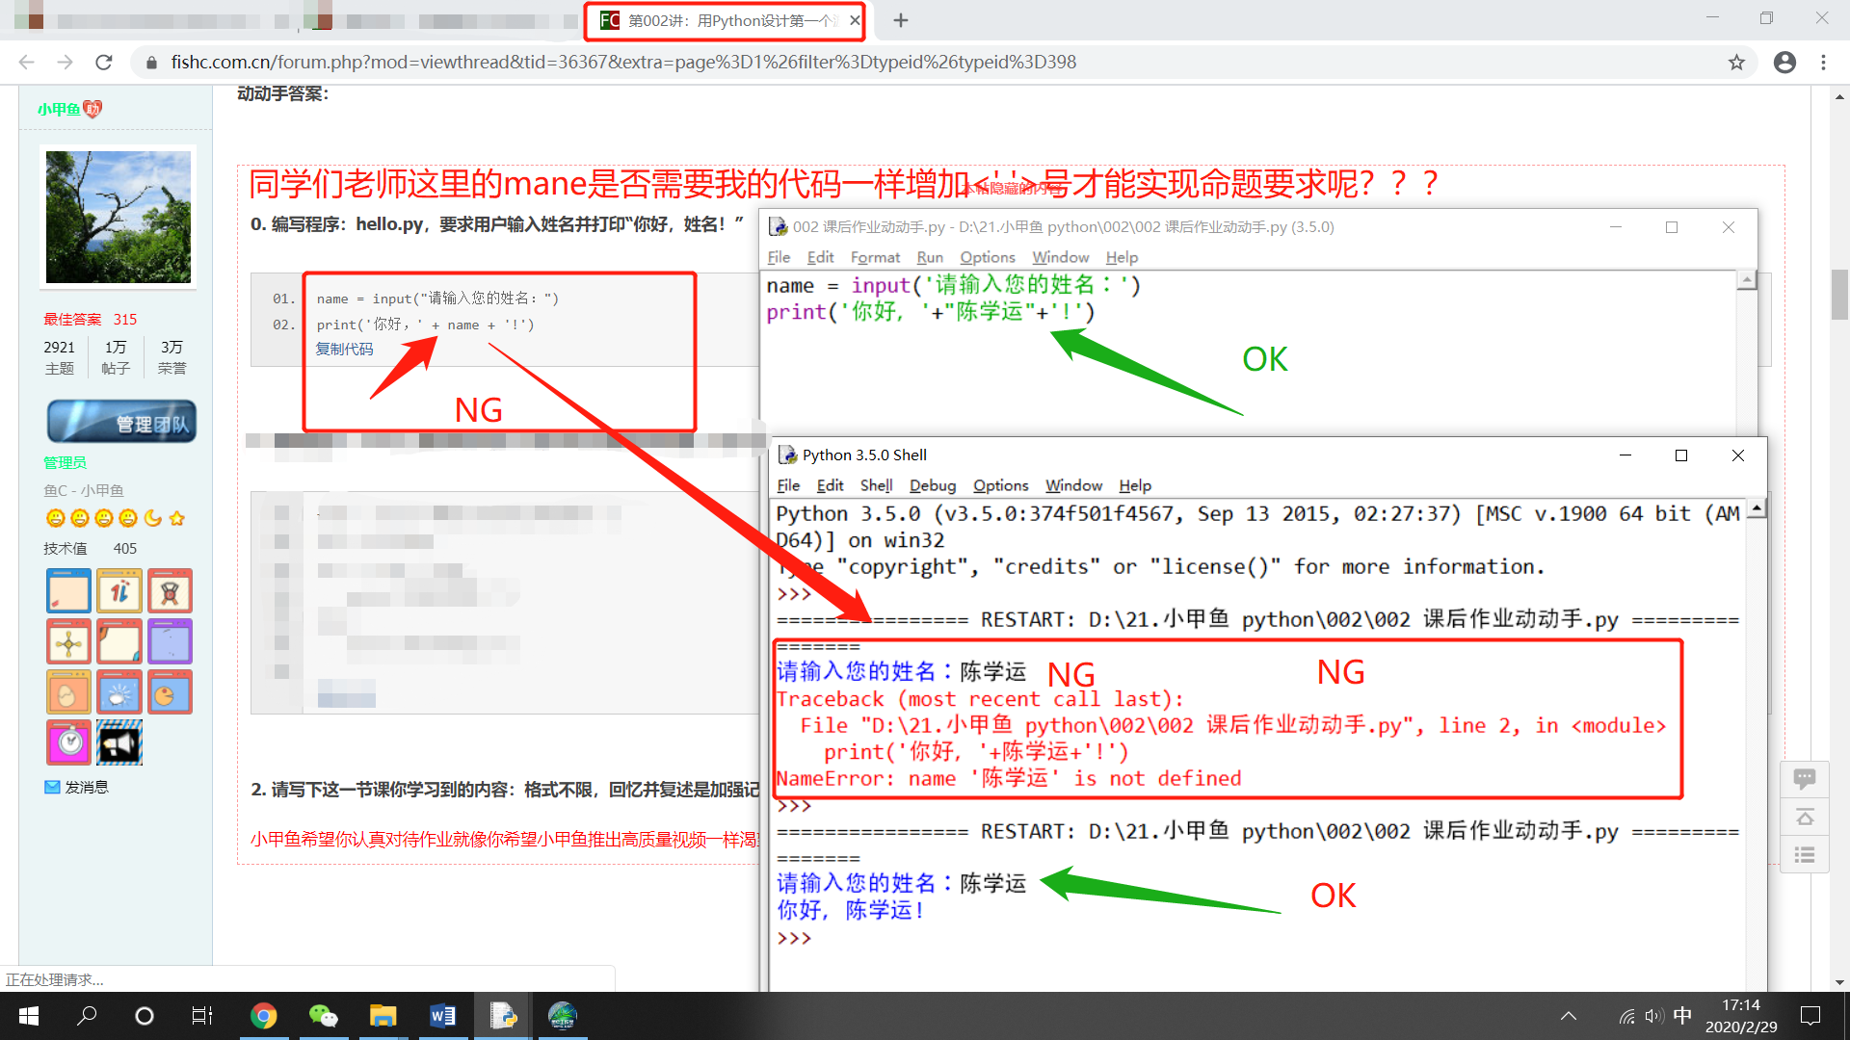Open the globe application on the taskbar
Viewport: 1850px width, 1040px height.
coord(562,1016)
